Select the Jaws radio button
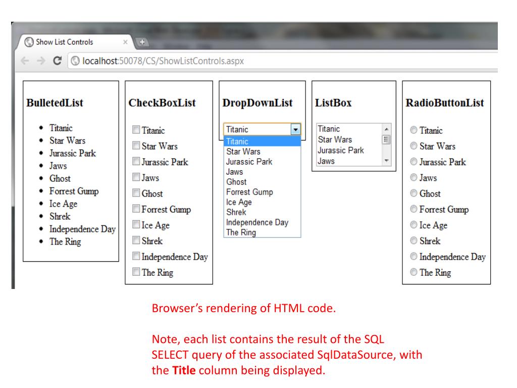 (x=413, y=177)
